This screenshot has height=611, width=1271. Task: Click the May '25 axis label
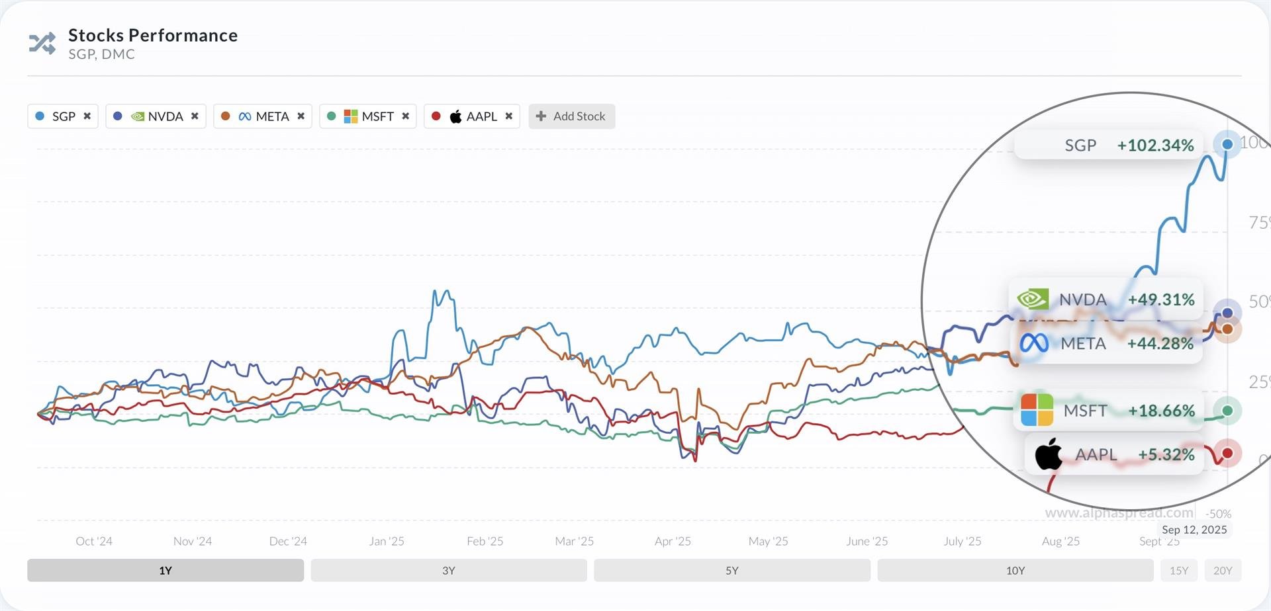pyautogui.click(x=769, y=541)
